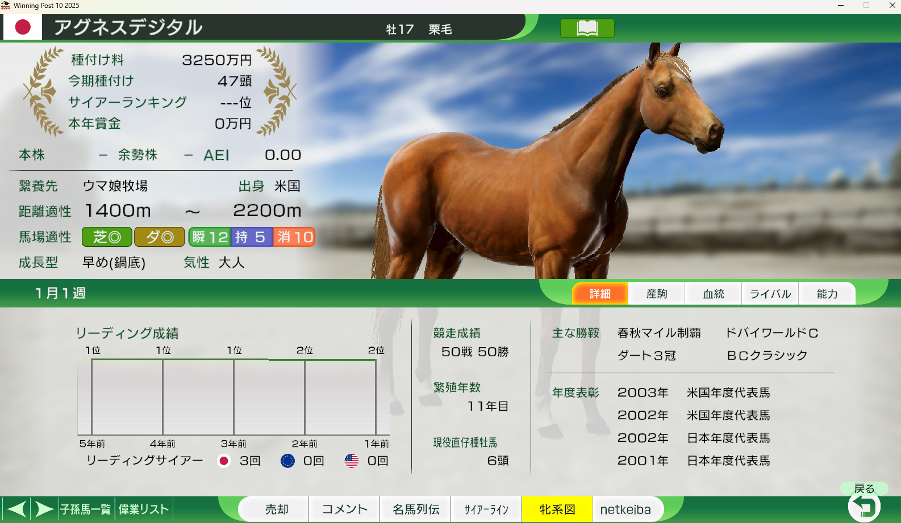This screenshot has width=901, height=523.
Task: Click the 牡17 age label
Action: (400, 29)
